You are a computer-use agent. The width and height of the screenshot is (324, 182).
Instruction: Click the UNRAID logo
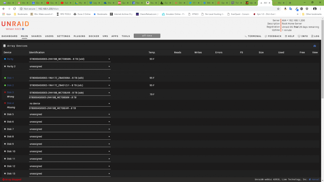click(15, 24)
